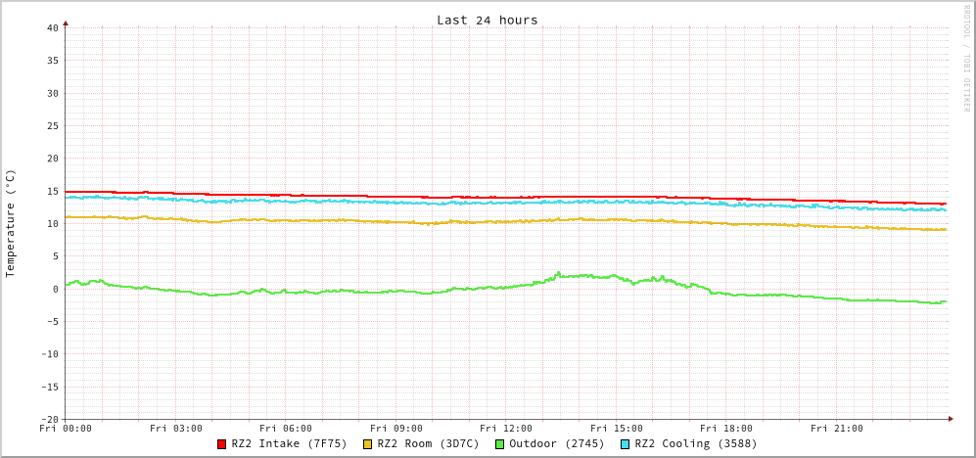
Task: Pick the "Fri 06:00" time axis label
Action: coord(286,429)
